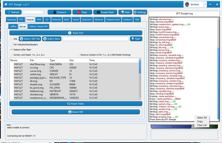Open the ASUS tab

[67, 19]
